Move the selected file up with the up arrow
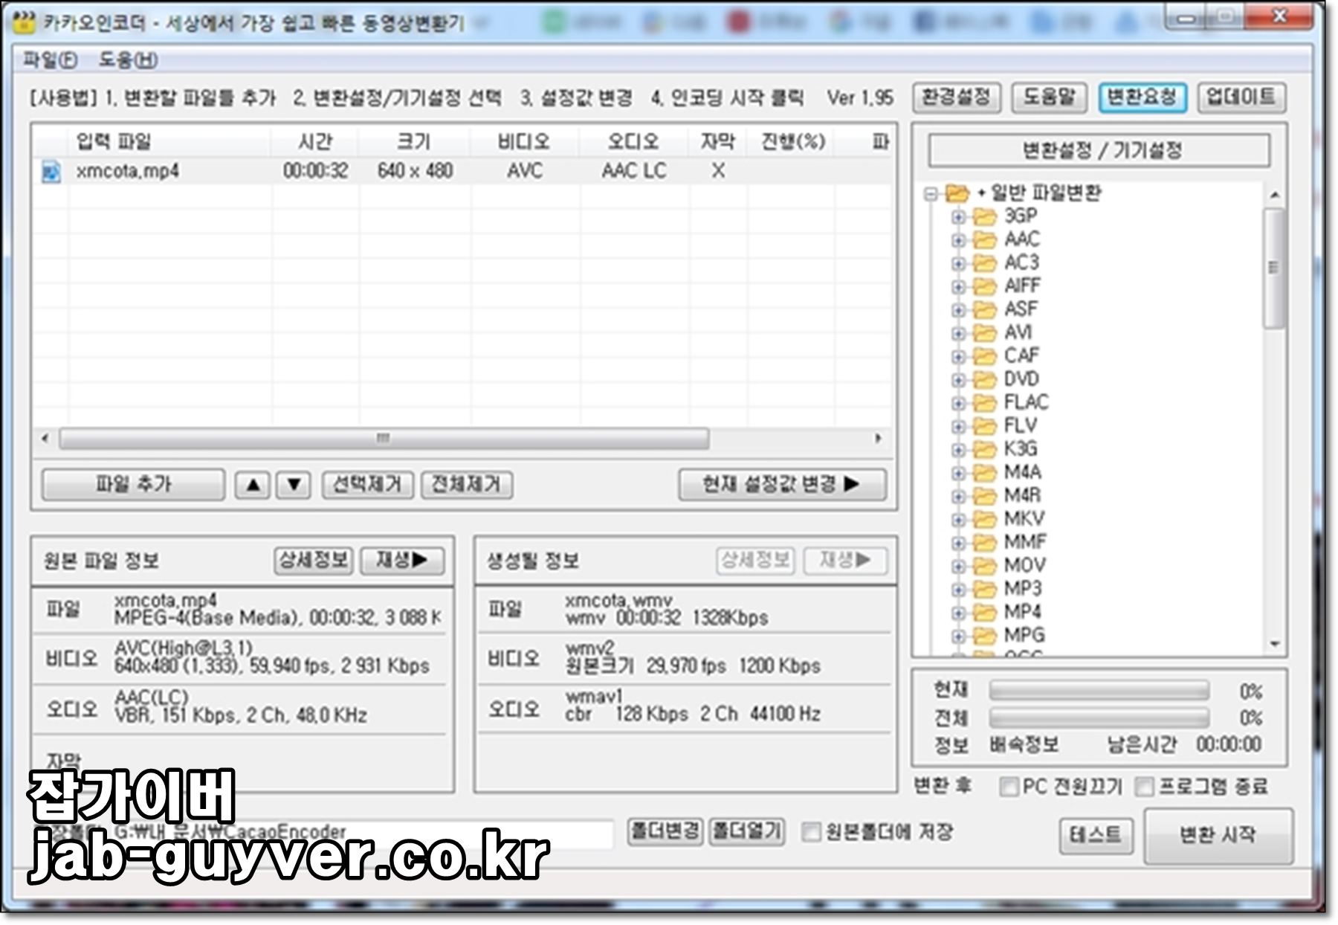 253,486
